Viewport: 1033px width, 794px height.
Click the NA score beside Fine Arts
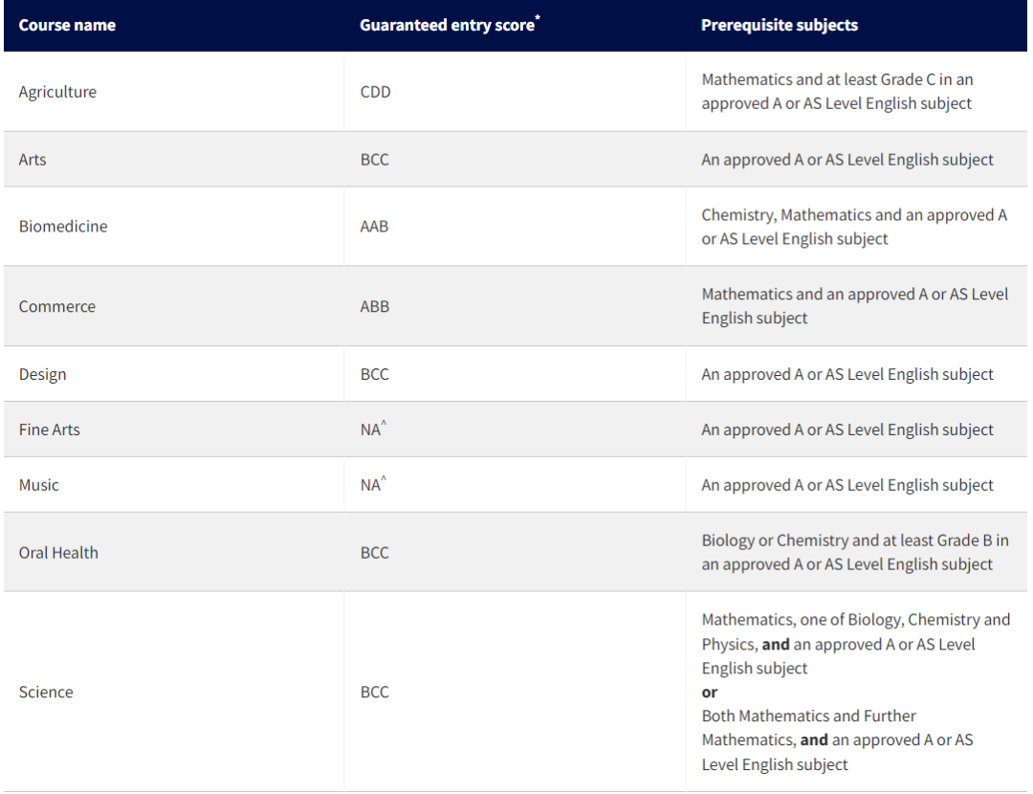click(371, 430)
